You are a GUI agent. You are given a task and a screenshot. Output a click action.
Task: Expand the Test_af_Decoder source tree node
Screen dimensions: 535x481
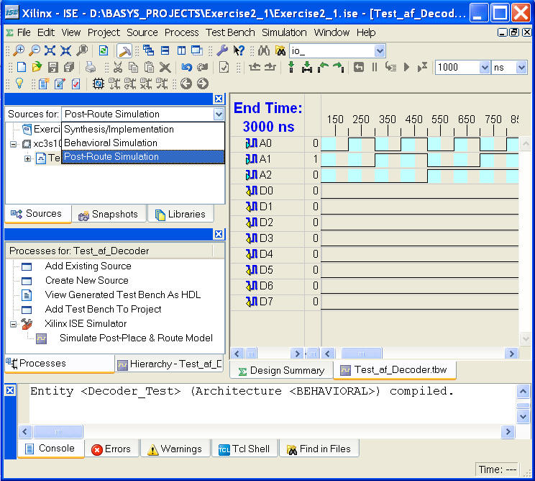[x=27, y=158]
